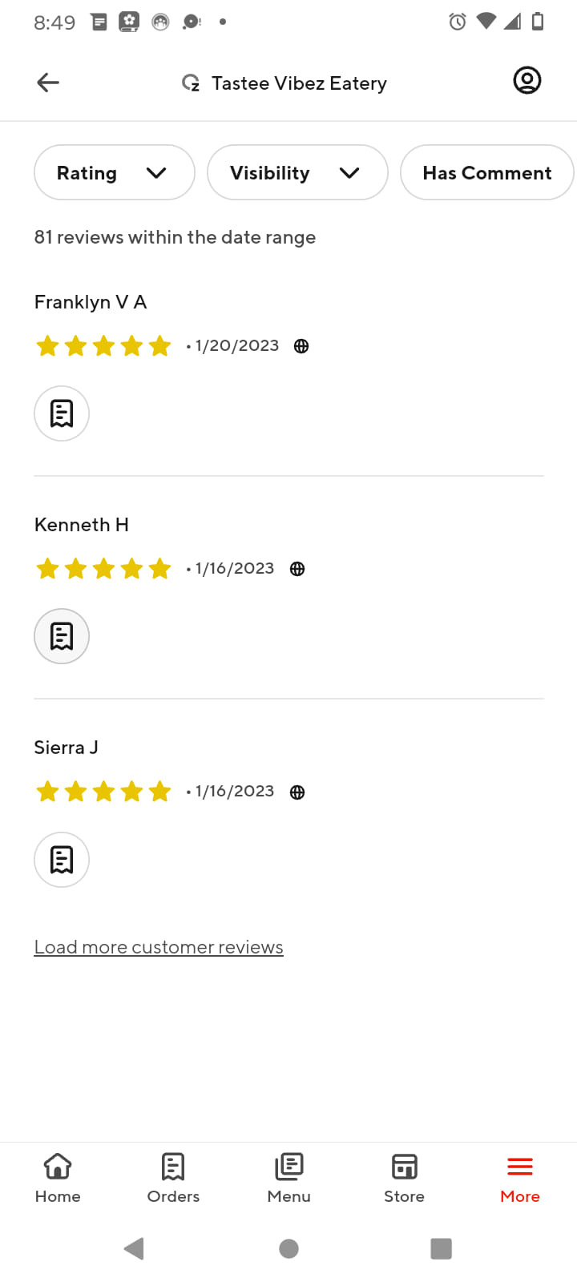Go back using the arrow icon
This screenshot has width=577, height=1282.
(x=48, y=83)
